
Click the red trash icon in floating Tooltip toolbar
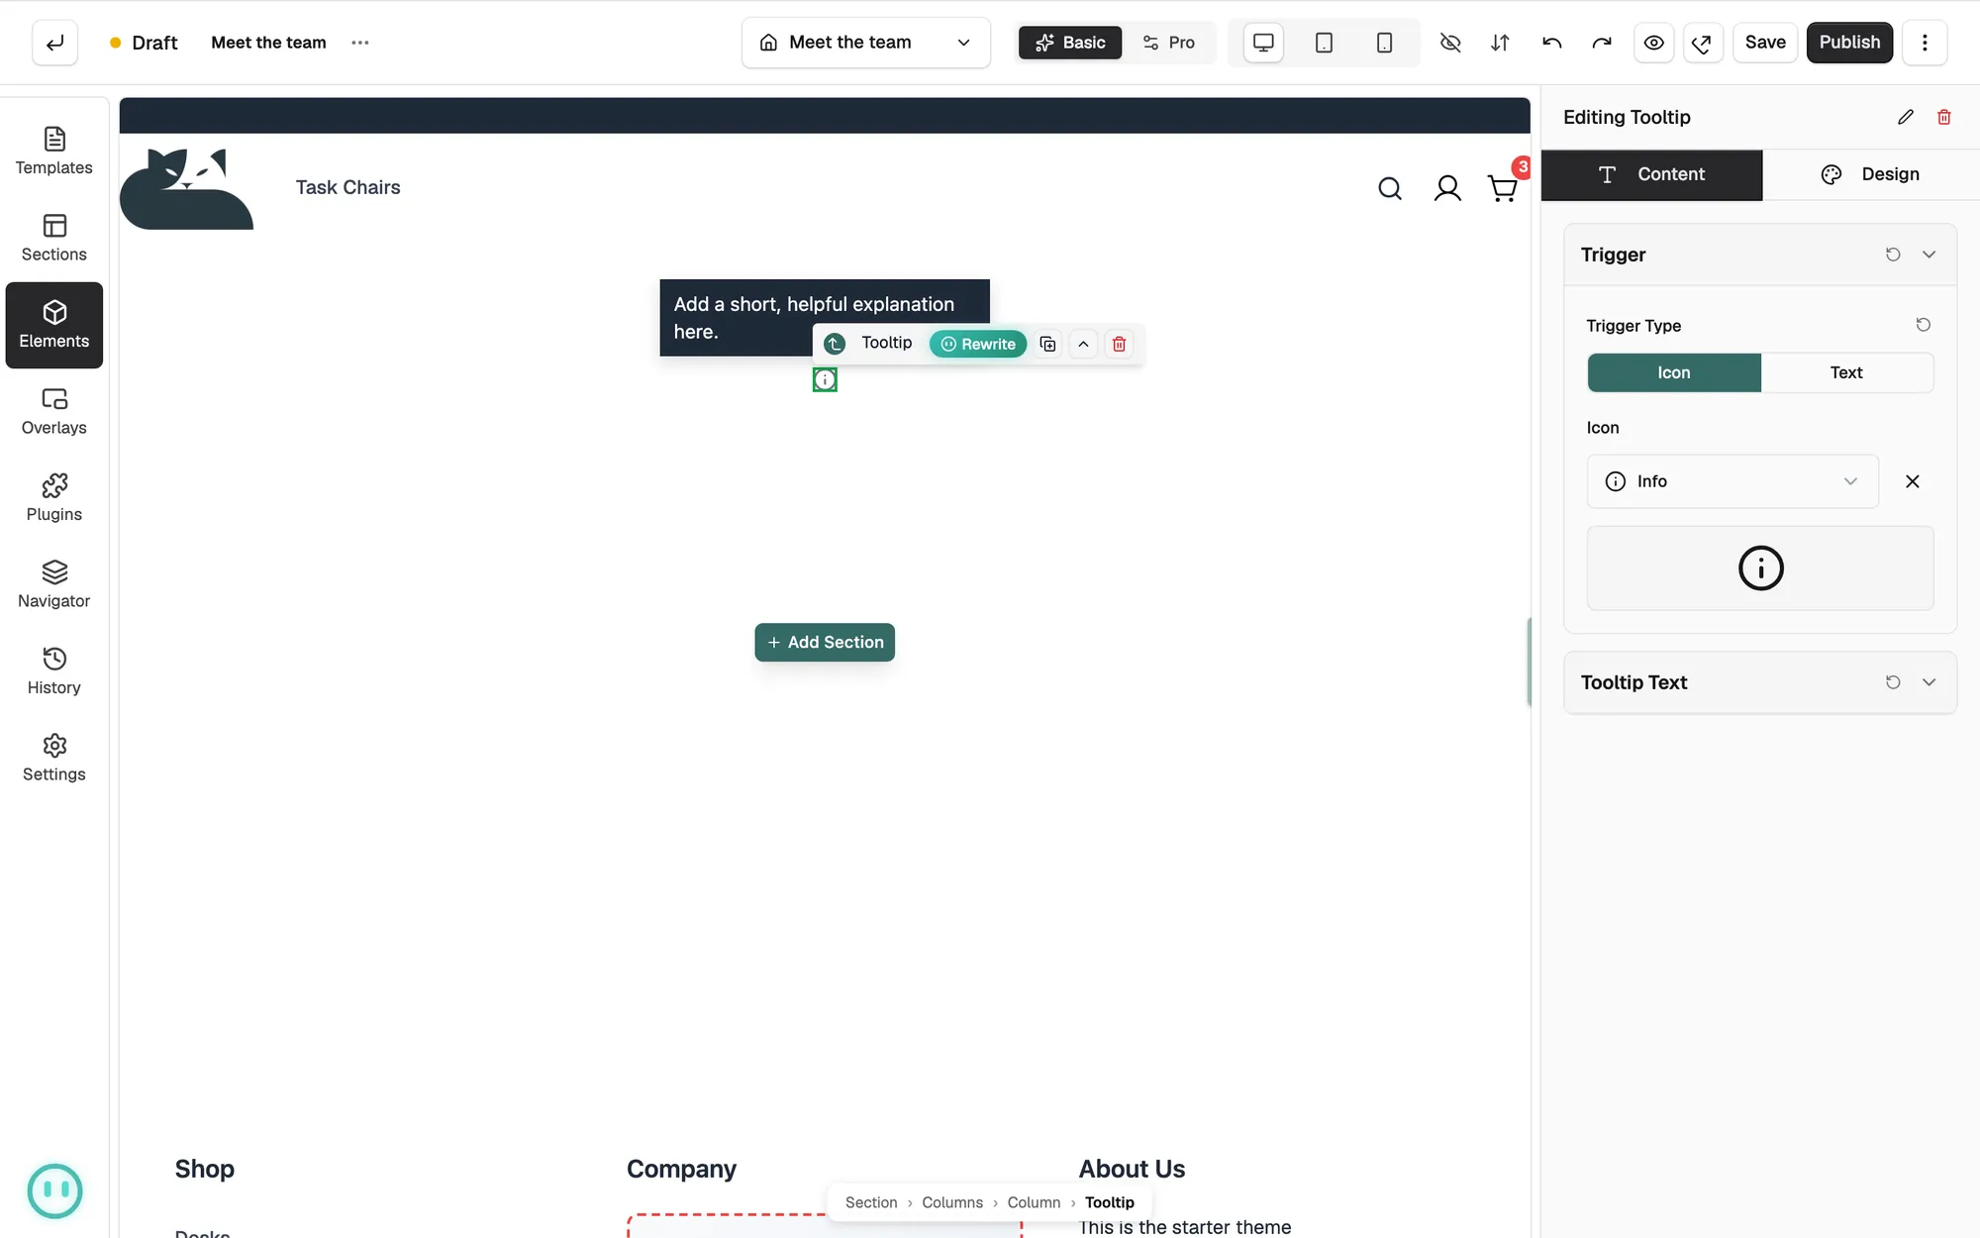[1119, 344]
